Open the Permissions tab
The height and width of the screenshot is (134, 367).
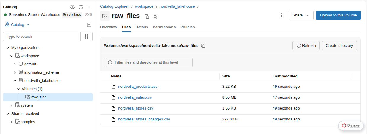pos(164,27)
